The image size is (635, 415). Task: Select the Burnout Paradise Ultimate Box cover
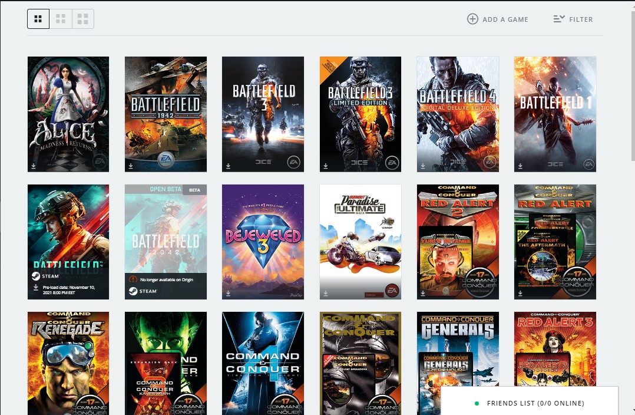[361, 242]
